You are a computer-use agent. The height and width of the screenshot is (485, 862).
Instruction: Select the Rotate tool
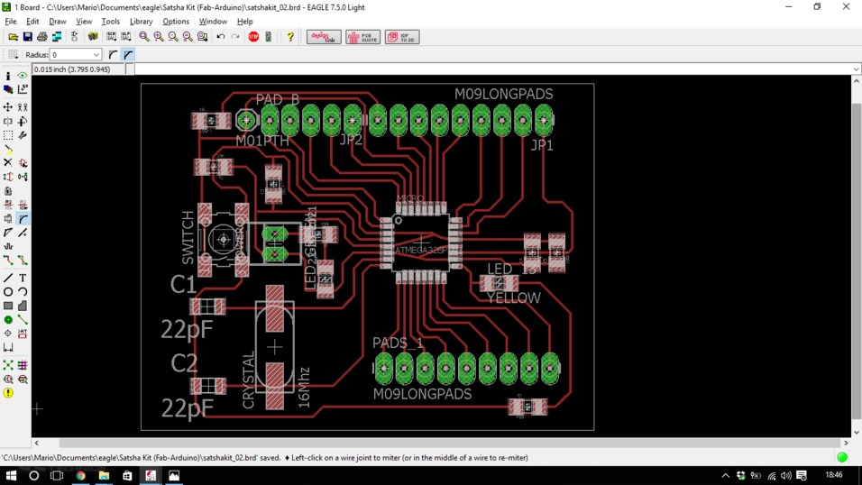(23, 121)
